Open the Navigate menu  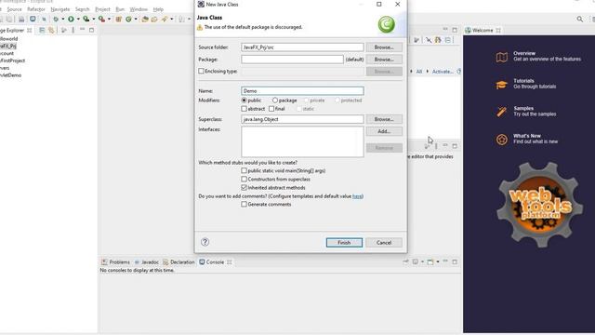click(x=60, y=9)
